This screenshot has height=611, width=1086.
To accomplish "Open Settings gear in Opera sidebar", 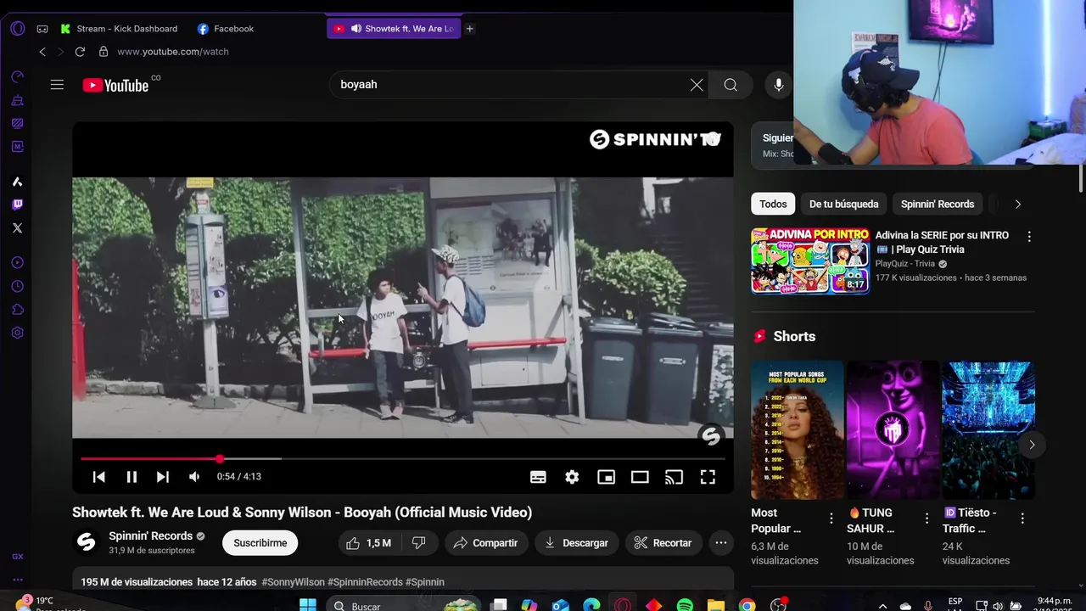I will 17,333.
